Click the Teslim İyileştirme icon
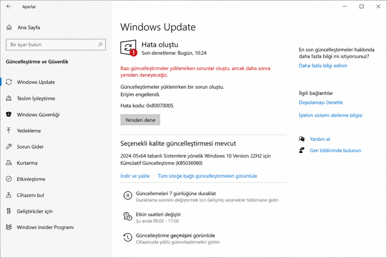387x258 pixels. (x=9, y=98)
